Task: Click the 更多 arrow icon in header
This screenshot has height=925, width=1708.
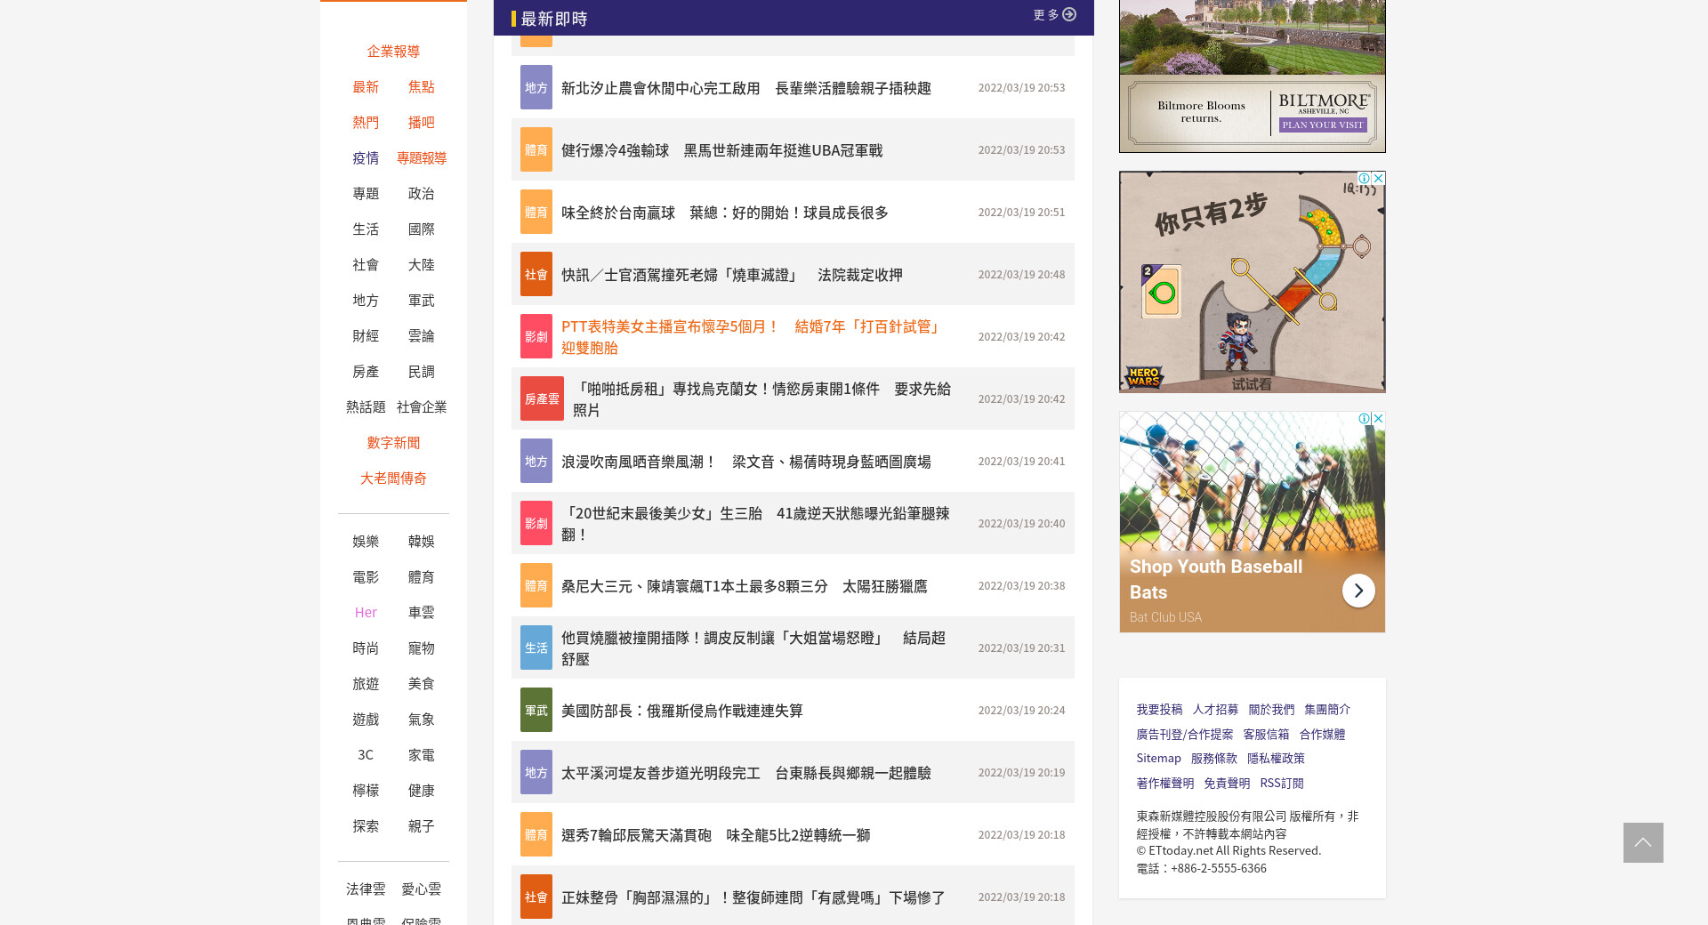Action: pos(1069,15)
